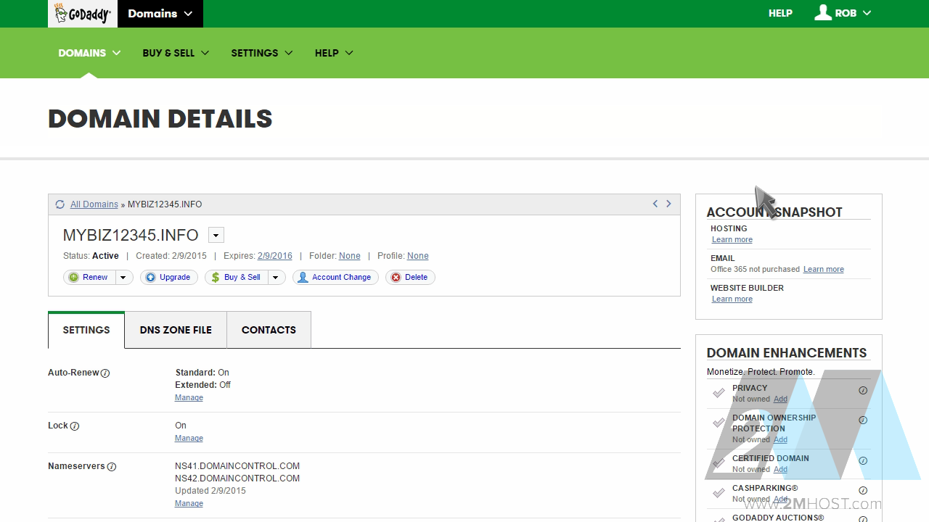Viewport: 929px width, 522px height.
Task: Go to previous domain arrow
Action: 655,204
